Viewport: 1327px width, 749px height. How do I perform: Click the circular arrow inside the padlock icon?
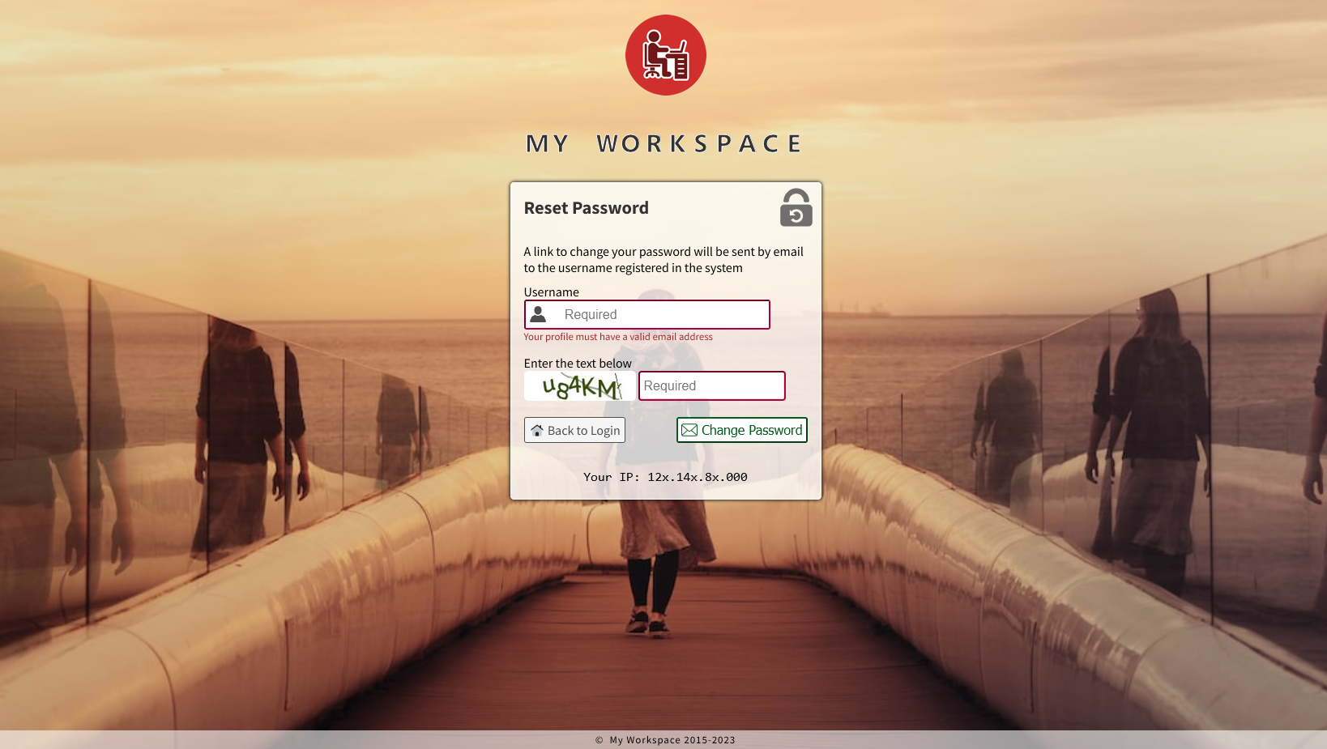click(795, 215)
